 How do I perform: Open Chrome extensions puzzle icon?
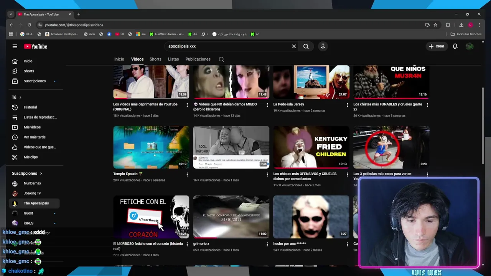pos(448,25)
